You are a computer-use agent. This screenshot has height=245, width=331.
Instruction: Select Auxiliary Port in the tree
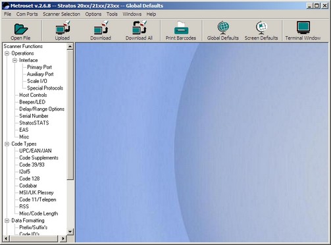pyautogui.click(x=40, y=74)
